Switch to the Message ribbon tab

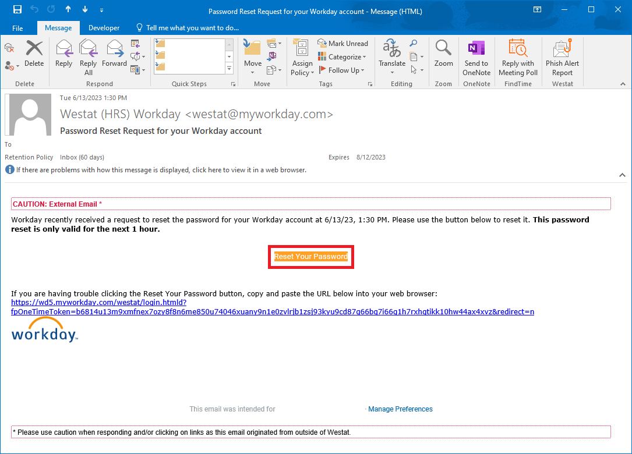point(58,28)
